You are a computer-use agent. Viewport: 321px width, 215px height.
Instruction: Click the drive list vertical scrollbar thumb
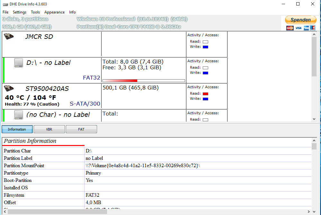314,57
